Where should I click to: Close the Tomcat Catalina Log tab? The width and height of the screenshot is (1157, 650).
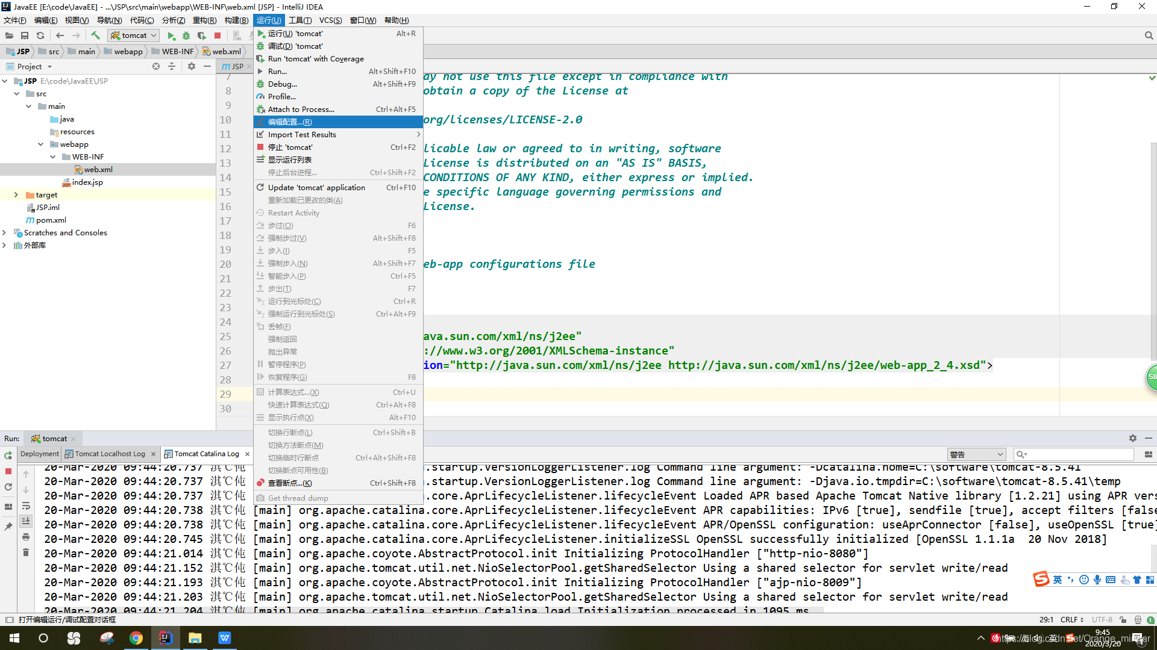247,454
